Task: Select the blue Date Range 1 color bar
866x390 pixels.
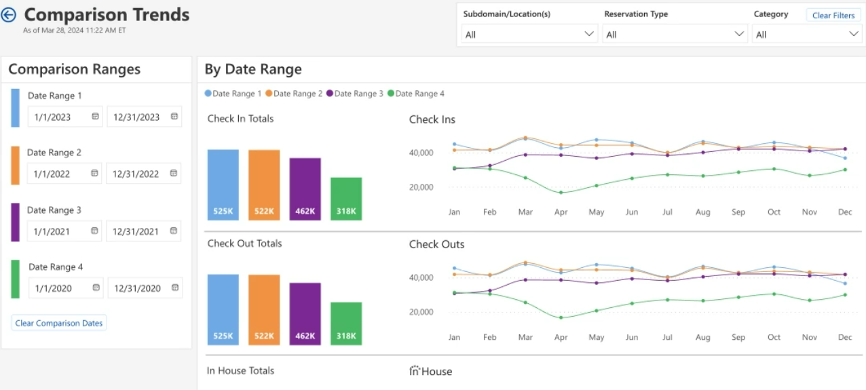Action: tap(15, 107)
